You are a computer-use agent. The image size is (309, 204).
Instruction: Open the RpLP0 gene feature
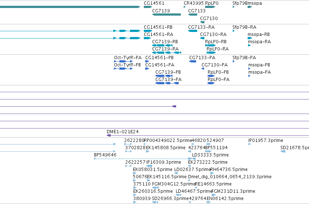pos(210,7)
